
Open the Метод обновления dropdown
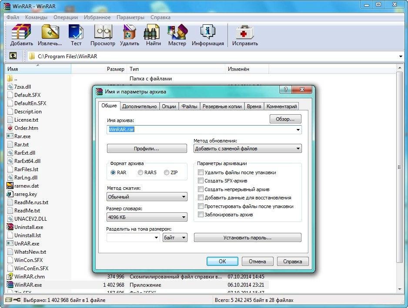(248, 149)
